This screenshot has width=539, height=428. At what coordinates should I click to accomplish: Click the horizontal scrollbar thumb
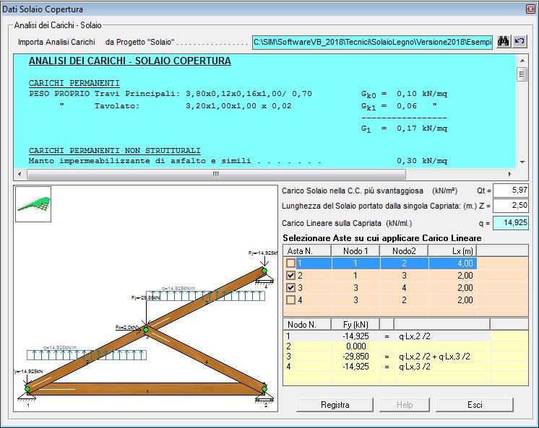tap(216, 174)
